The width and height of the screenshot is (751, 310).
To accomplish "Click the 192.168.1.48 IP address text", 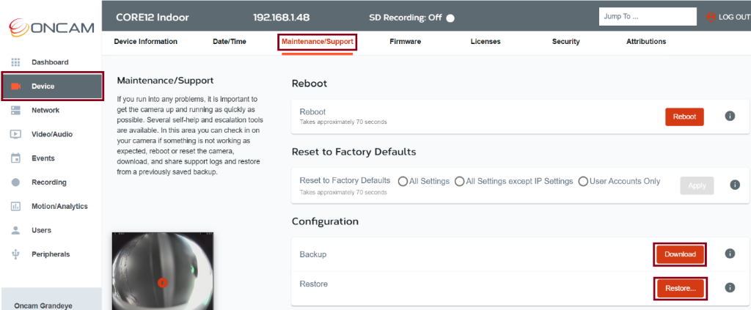I will pos(281,18).
